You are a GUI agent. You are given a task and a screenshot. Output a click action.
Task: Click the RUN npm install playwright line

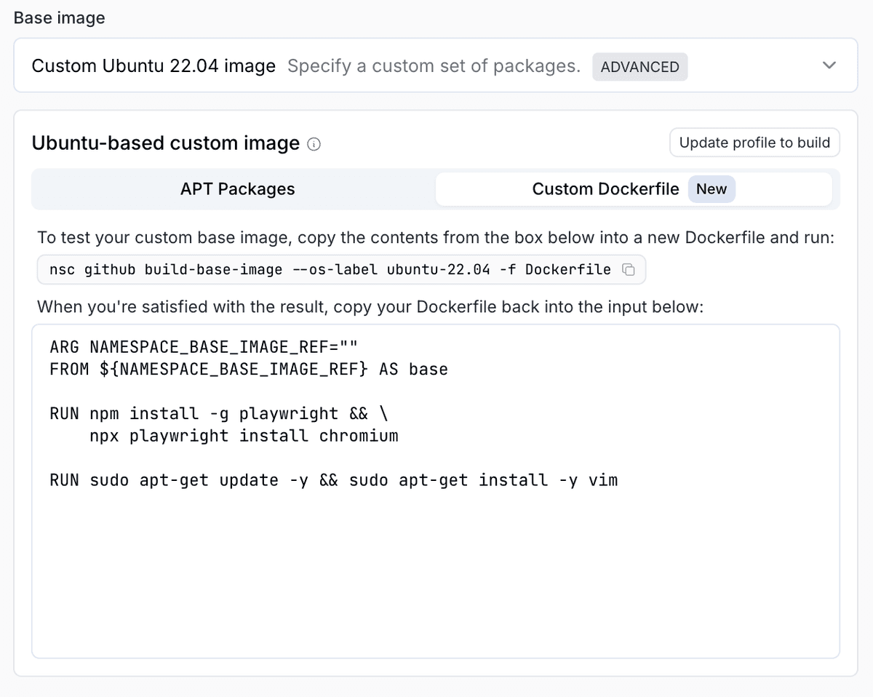point(218,413)
